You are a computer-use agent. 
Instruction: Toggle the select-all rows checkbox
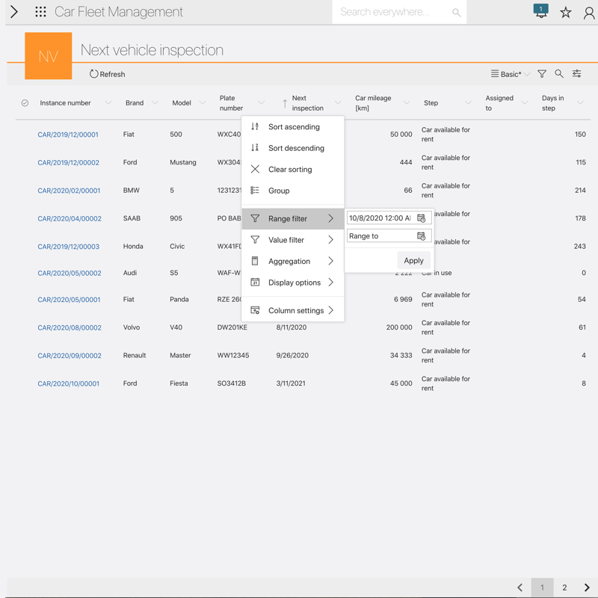(25, 103)
